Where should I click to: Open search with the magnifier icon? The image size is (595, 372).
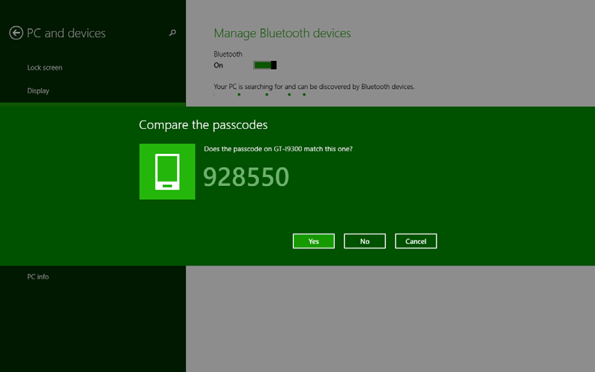pyautogui.click(x=173, y=33)
